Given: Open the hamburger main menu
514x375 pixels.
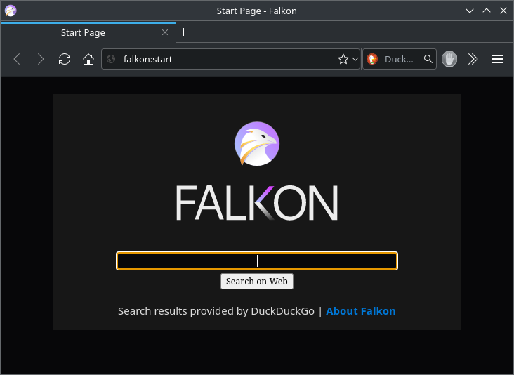Looking at the screenshot, I should point(497,59).
